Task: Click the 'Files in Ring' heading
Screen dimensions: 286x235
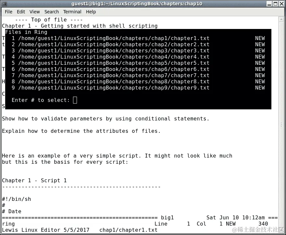Action: point(26,32)
